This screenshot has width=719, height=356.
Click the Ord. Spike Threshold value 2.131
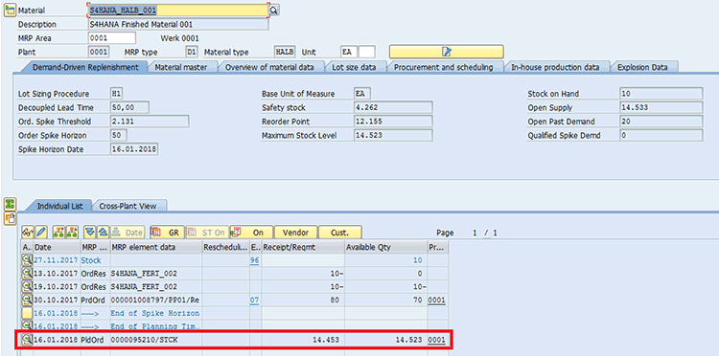(x=150, y=122)
